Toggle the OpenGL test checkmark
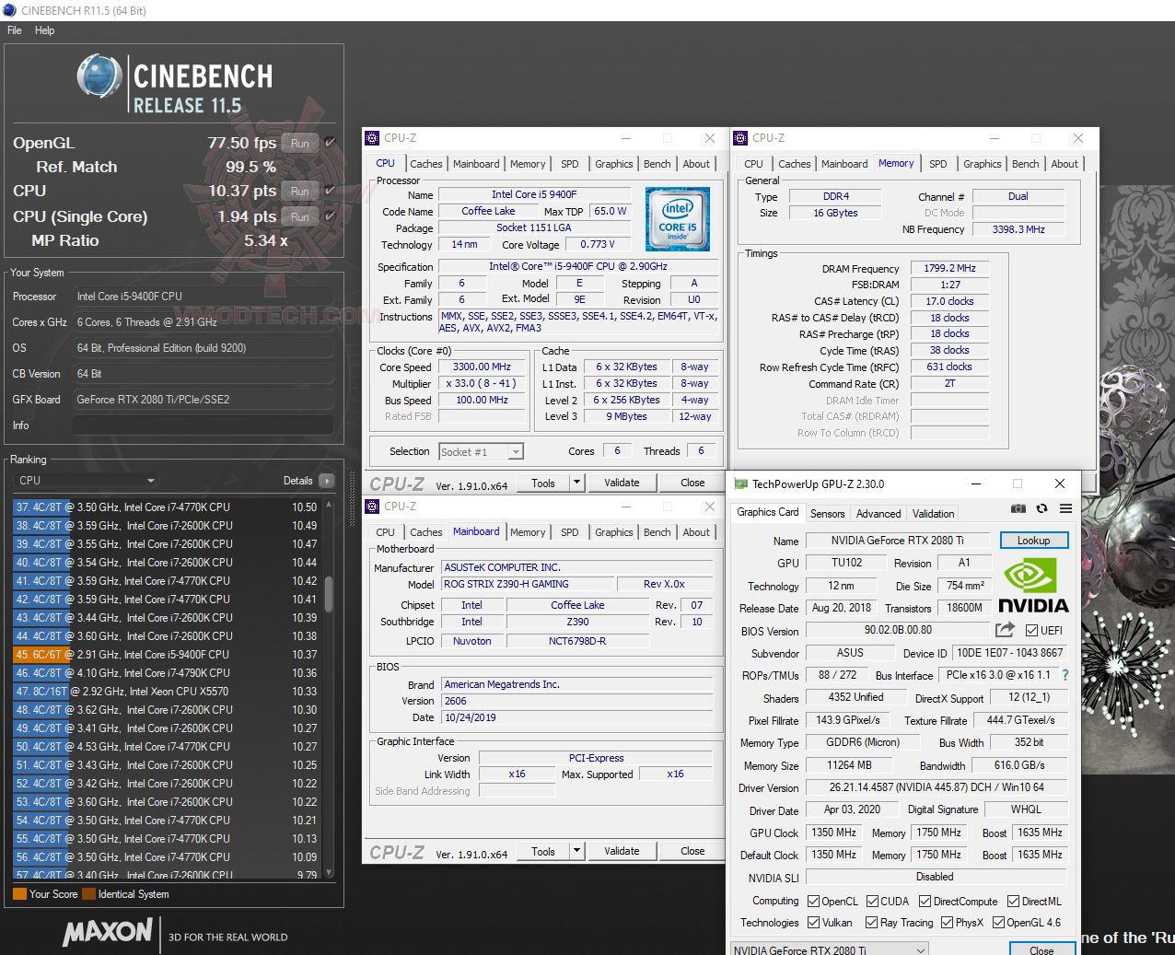Viewport: 1175px width, 955px height. click(x=330, y=143)
